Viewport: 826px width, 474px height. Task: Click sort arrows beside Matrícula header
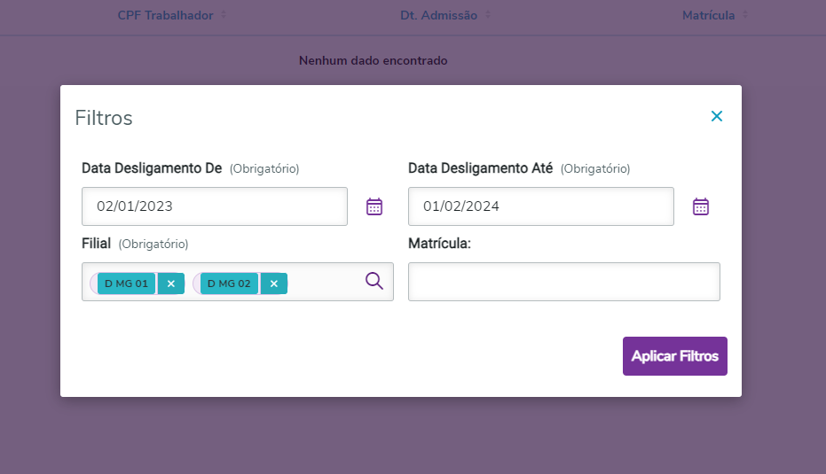[745, 15]
